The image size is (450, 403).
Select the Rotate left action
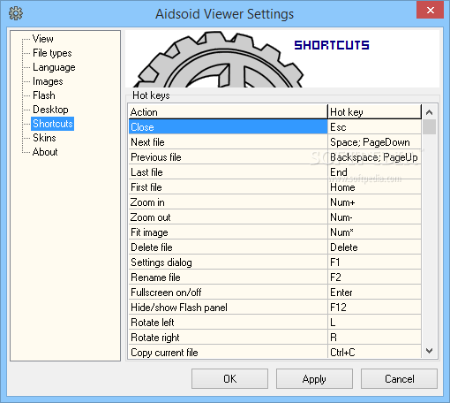pyautogui.click(x=228, y=323)
